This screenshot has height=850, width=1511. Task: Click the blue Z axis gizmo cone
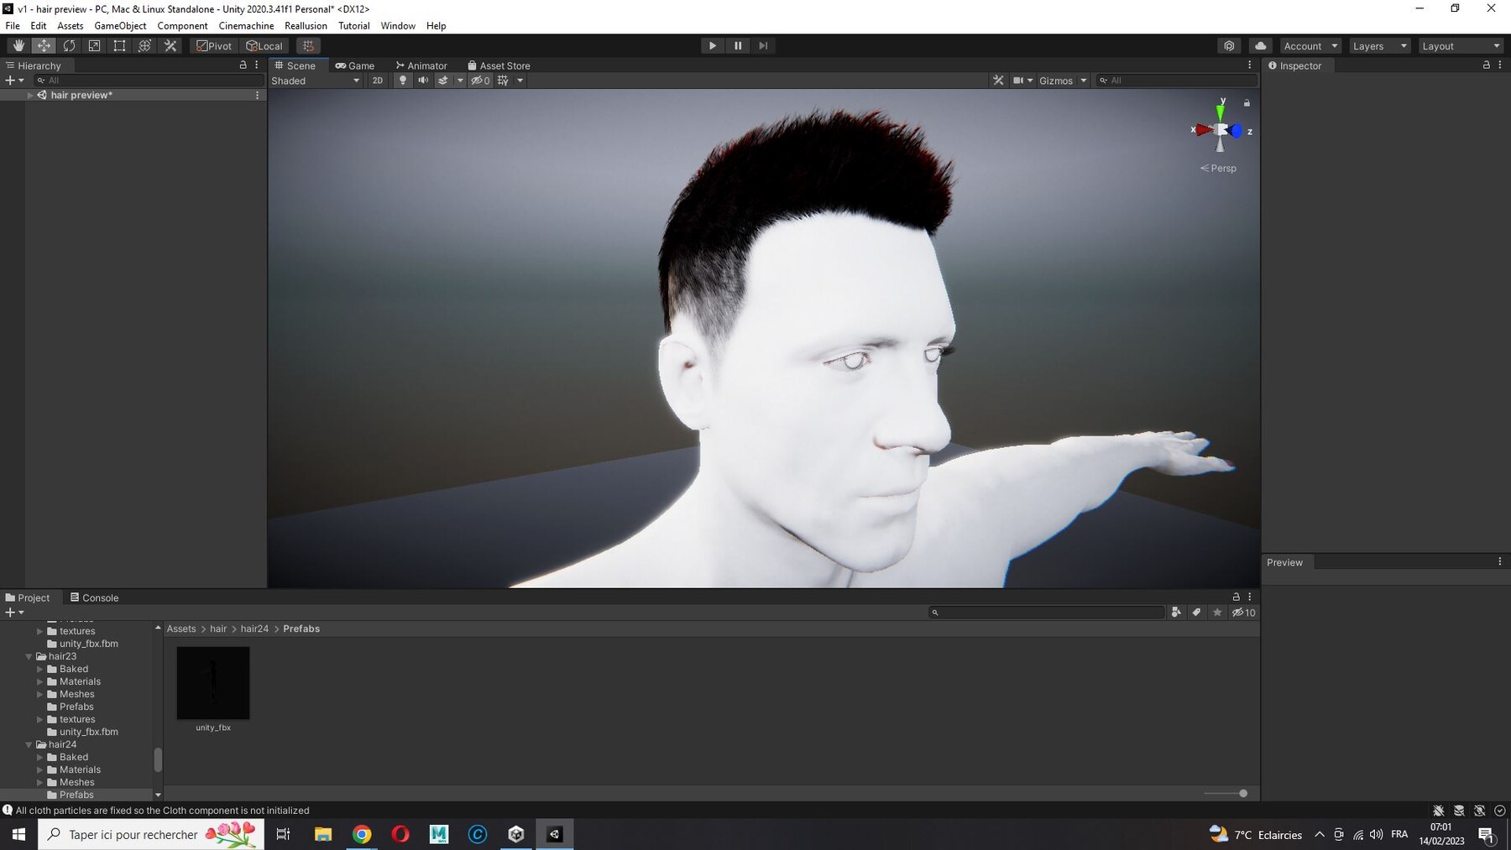pyautogui.click(x=1237, y=131)
